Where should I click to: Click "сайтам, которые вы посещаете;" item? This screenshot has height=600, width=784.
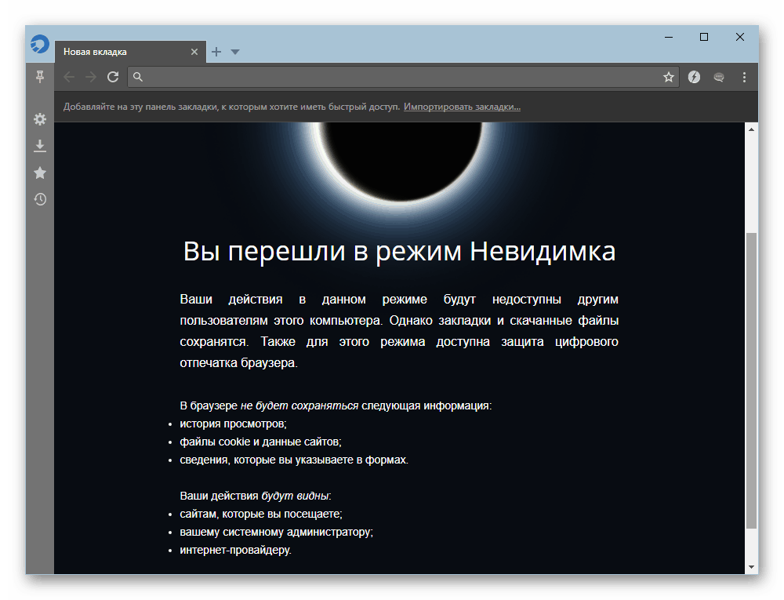[261, 514]
